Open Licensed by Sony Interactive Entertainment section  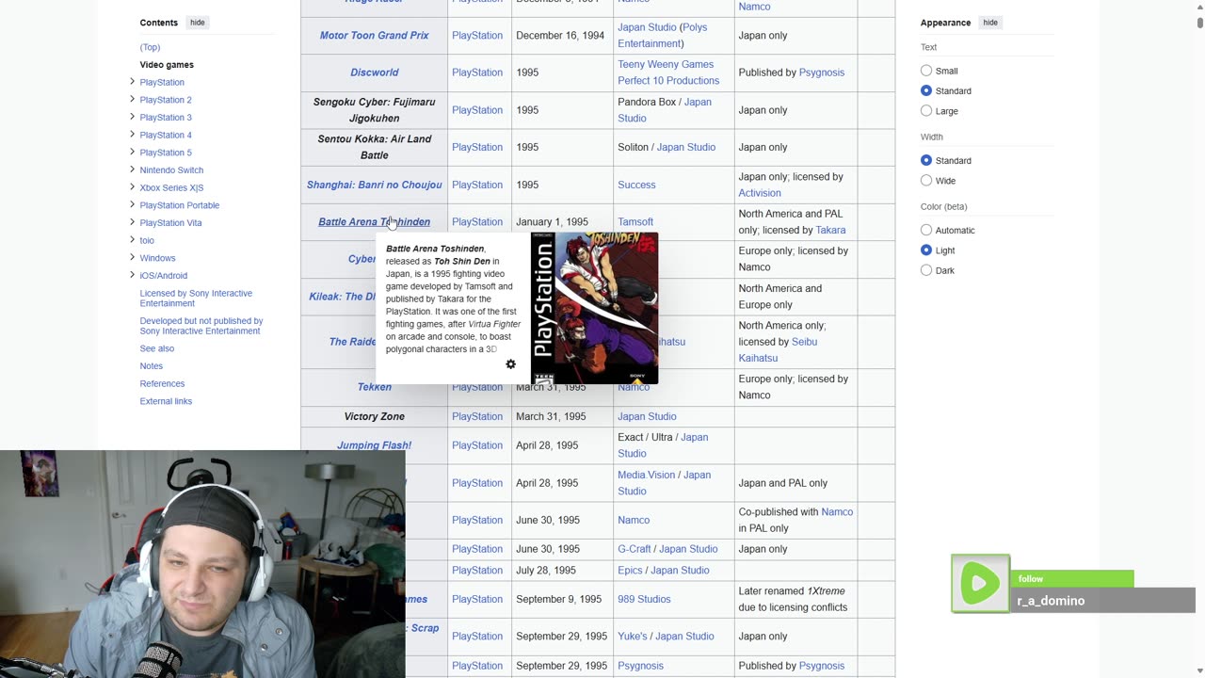[196, 299]
